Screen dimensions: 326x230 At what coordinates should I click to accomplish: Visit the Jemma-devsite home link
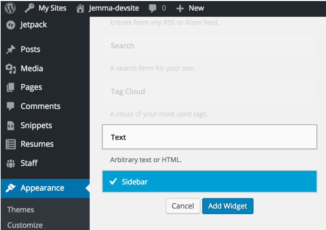pyautogui.click(x=108, y=8)
